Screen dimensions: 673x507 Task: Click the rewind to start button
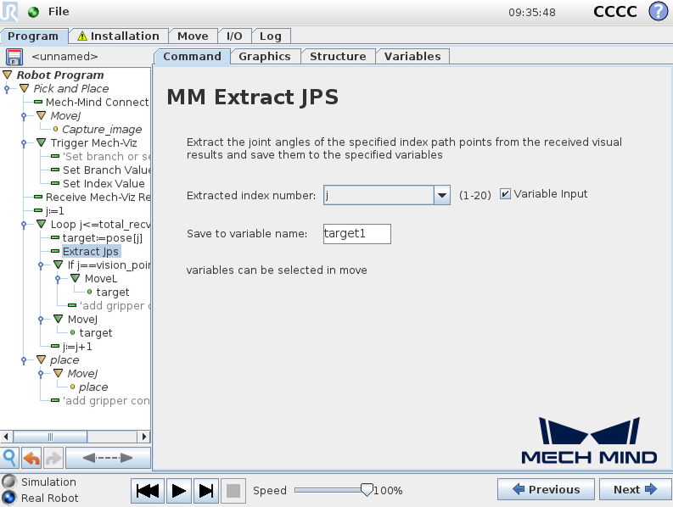pos(147,491)
